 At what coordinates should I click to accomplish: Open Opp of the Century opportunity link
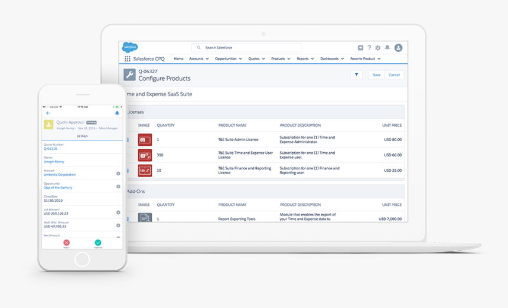pyautogui.click(x=58, y=188)
